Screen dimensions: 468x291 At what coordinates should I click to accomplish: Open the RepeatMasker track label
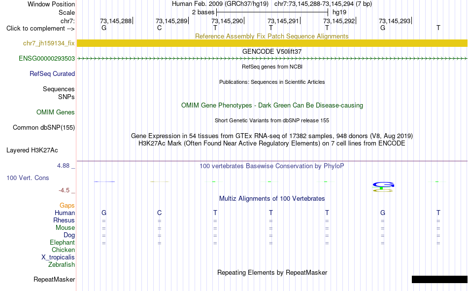(x=54, y=280)
